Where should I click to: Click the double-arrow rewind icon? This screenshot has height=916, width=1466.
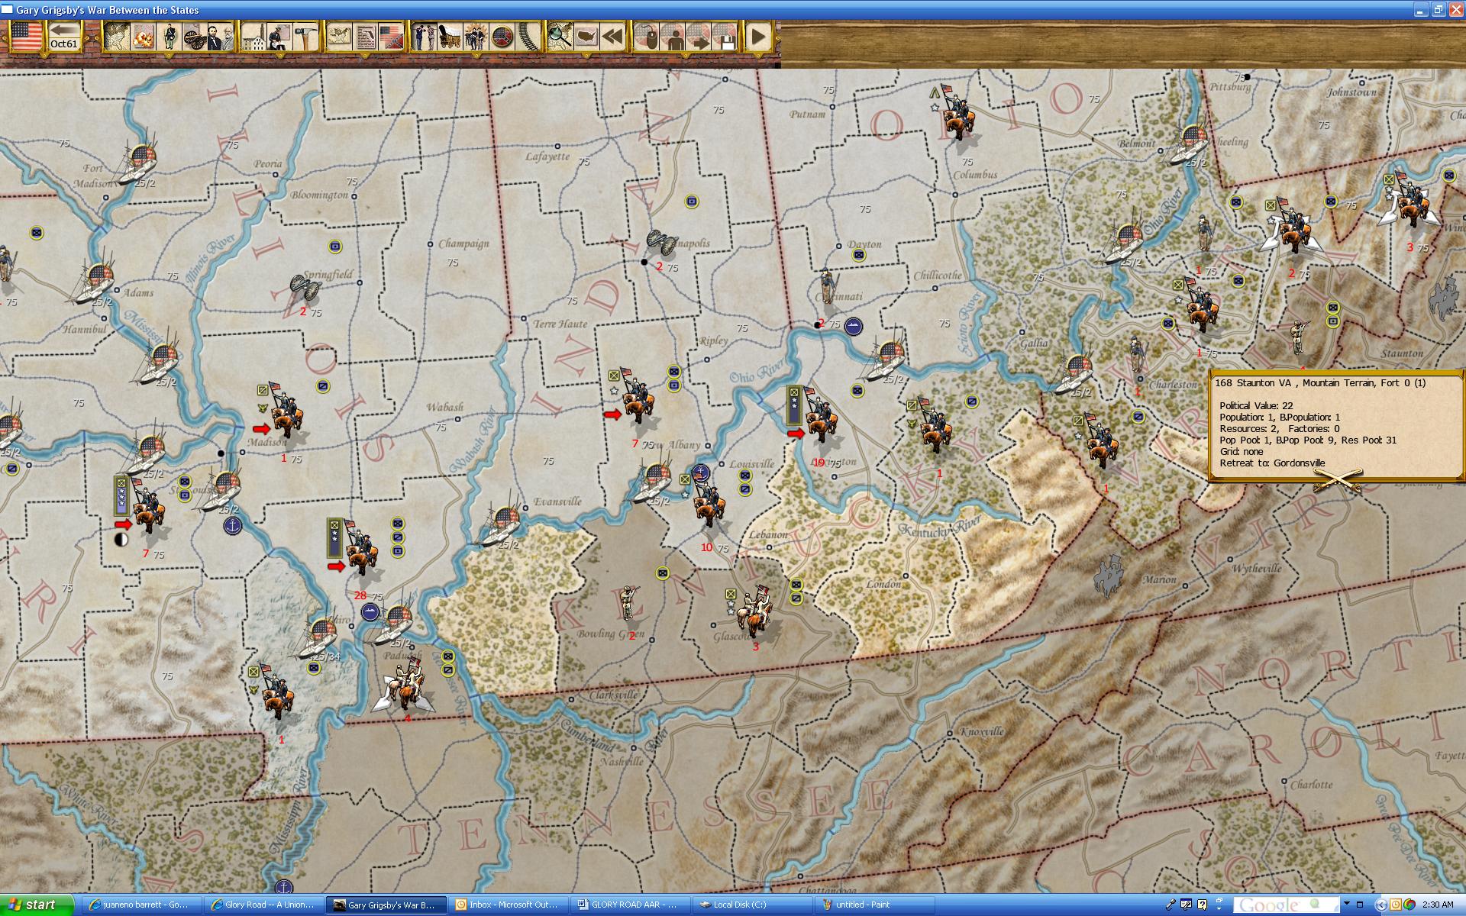click(x=612, y=36)
